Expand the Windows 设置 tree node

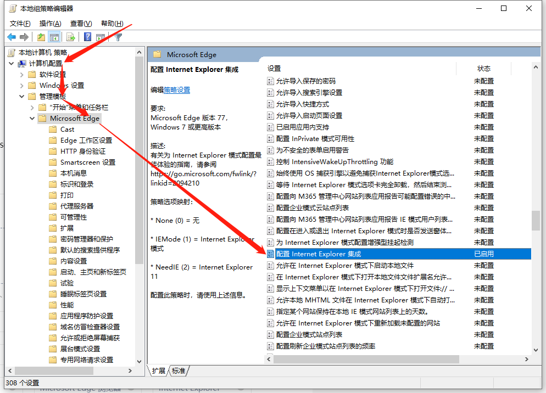(22, 86)
